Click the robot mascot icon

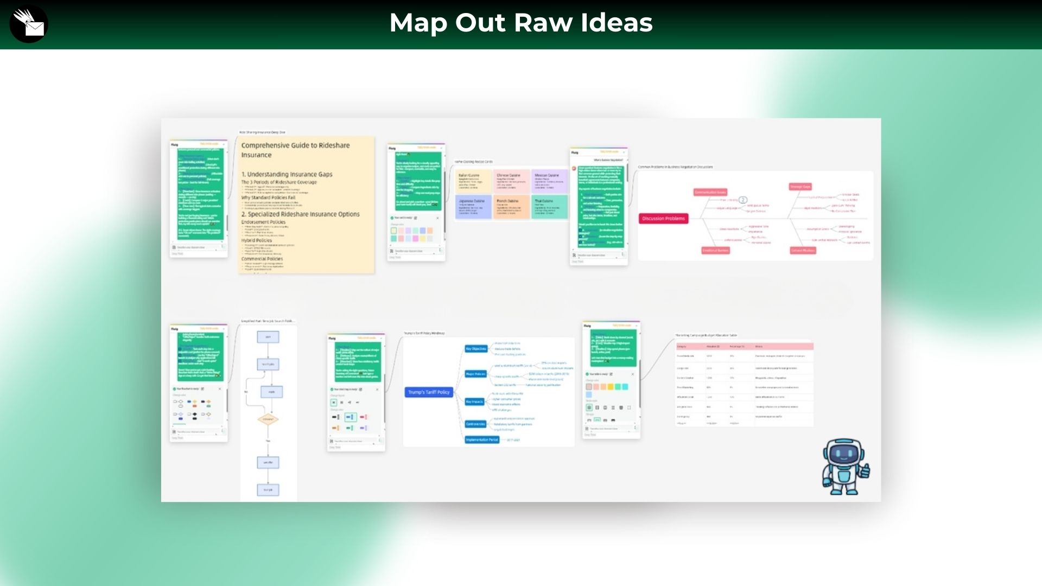[x=844, y=467]
